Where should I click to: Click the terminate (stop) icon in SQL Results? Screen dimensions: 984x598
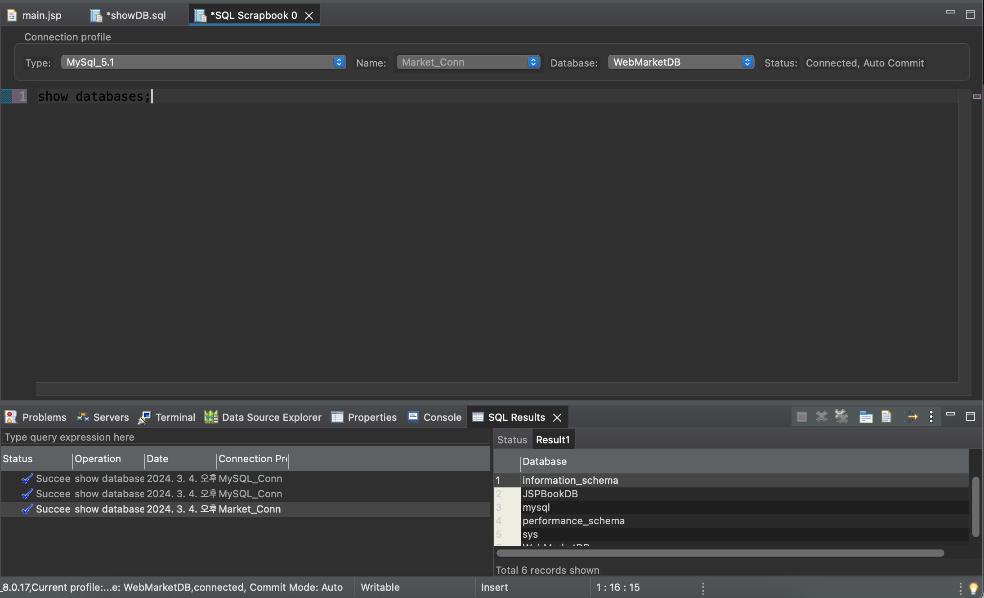801,417
